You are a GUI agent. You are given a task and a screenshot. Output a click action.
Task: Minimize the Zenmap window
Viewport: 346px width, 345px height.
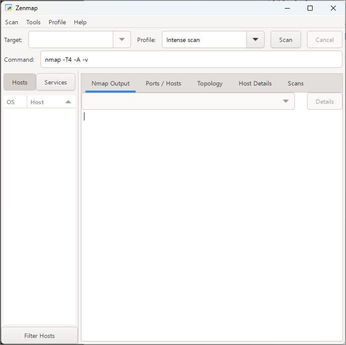coord(287,8)
